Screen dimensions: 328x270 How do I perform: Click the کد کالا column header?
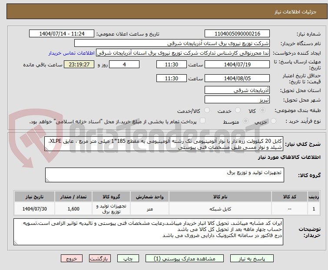(289, 197)
